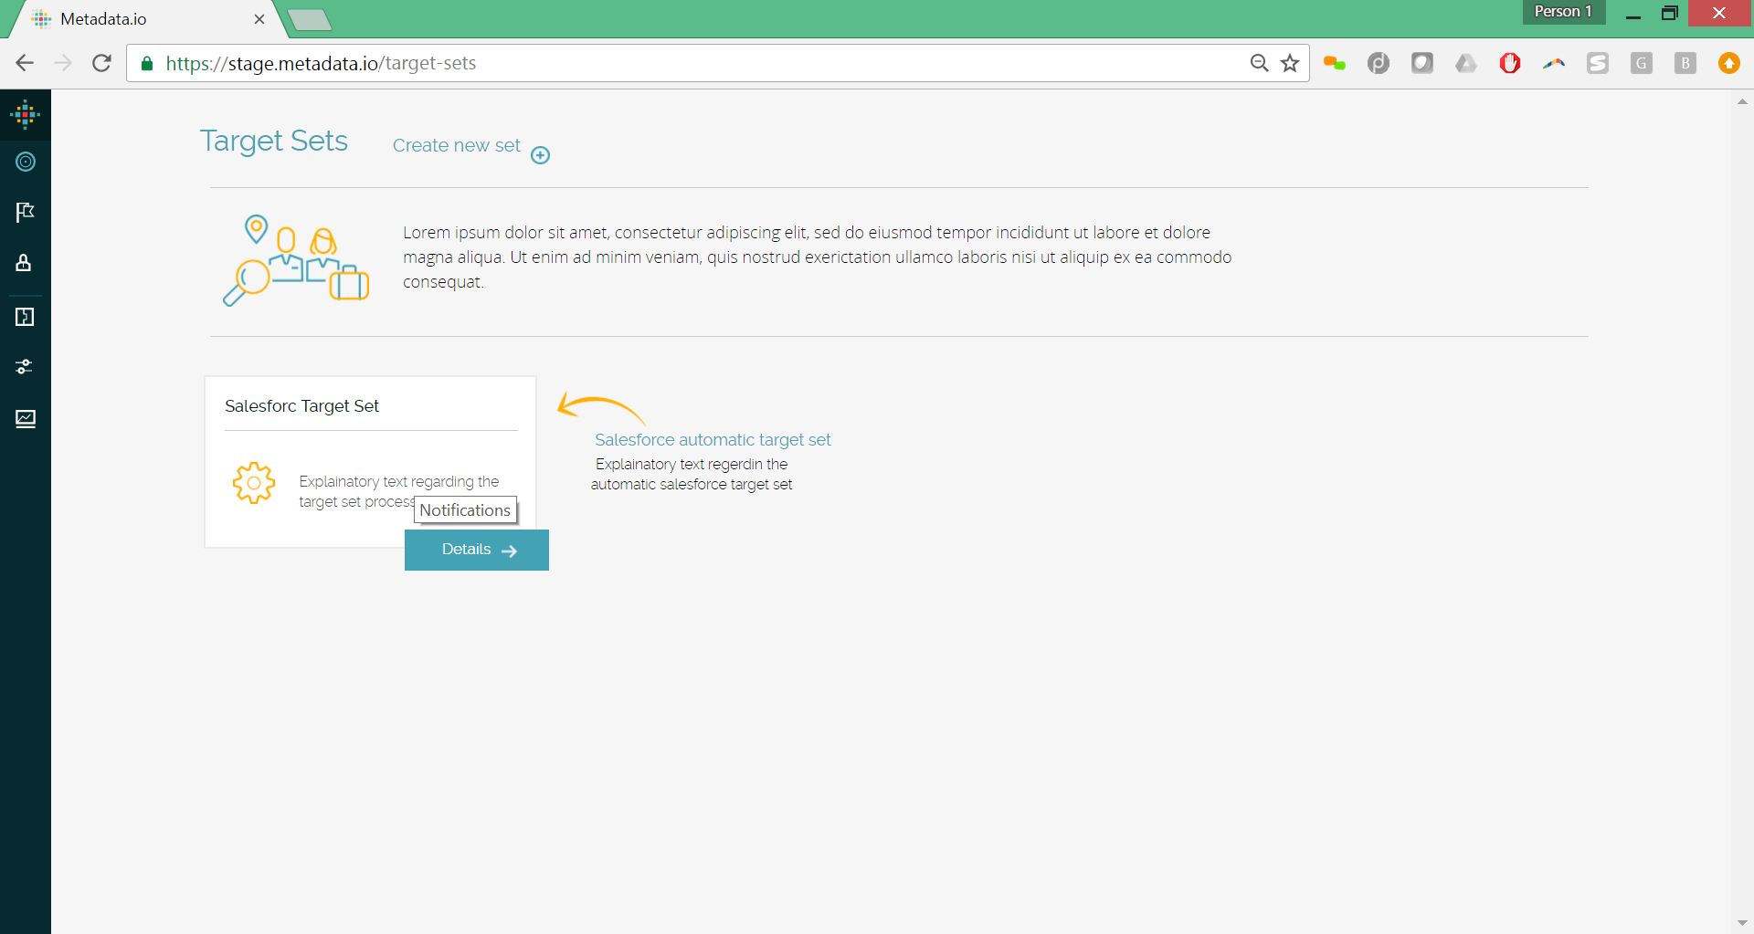
Task: Click the orange up-arrow extension icon
Action: click(1728, 63)
